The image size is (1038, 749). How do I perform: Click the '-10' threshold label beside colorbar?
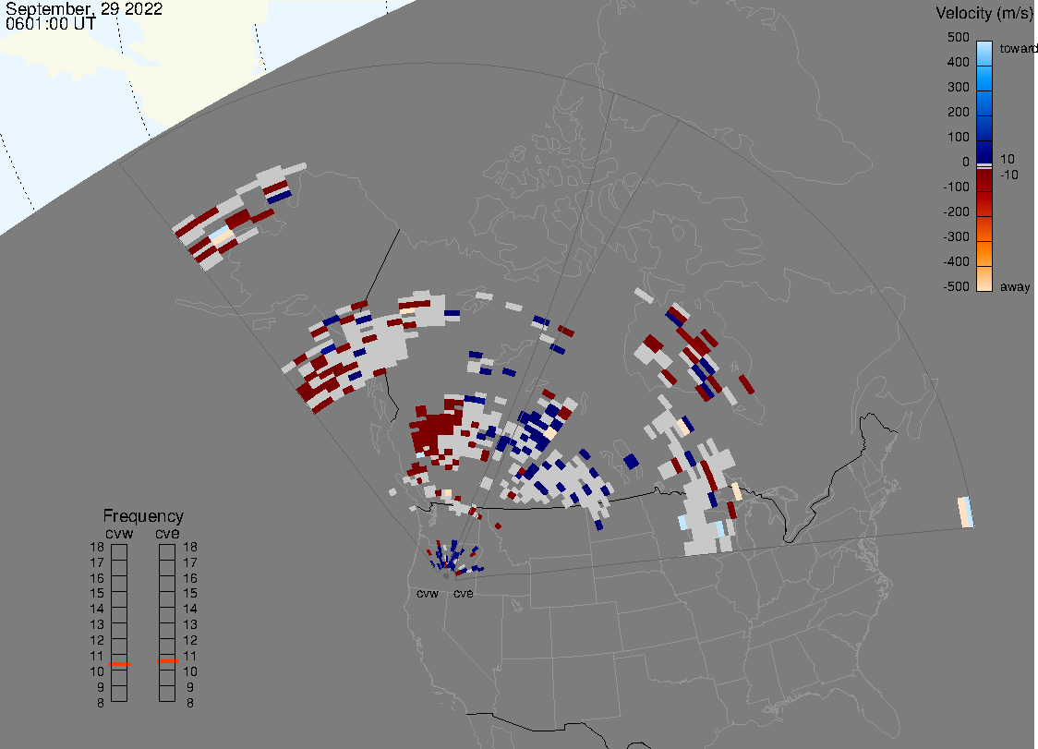click(1008, 175)
